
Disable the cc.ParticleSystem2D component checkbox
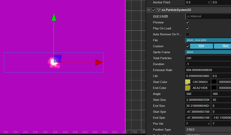pyautogui.click(x=154, y=10)
